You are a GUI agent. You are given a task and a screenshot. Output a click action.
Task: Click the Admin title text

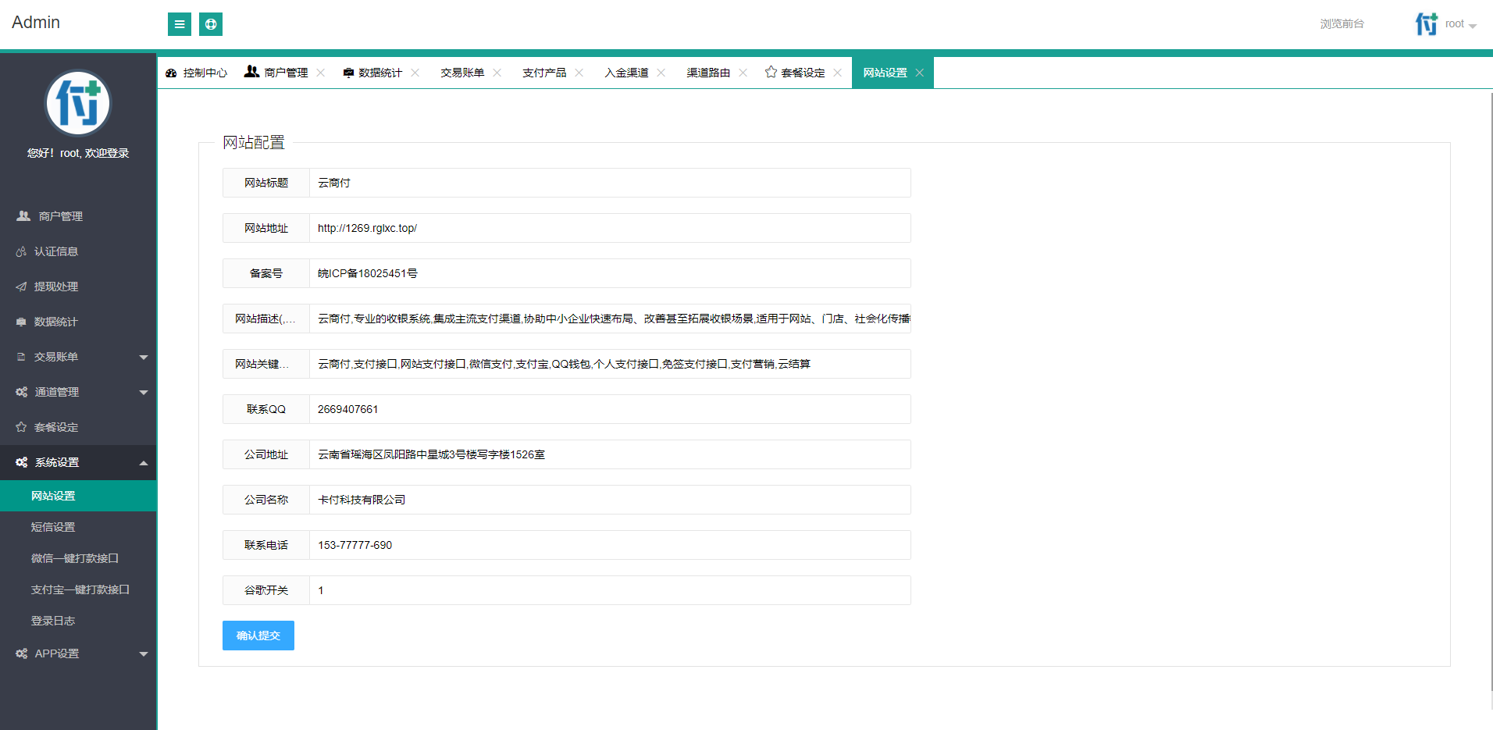(36, 23)
